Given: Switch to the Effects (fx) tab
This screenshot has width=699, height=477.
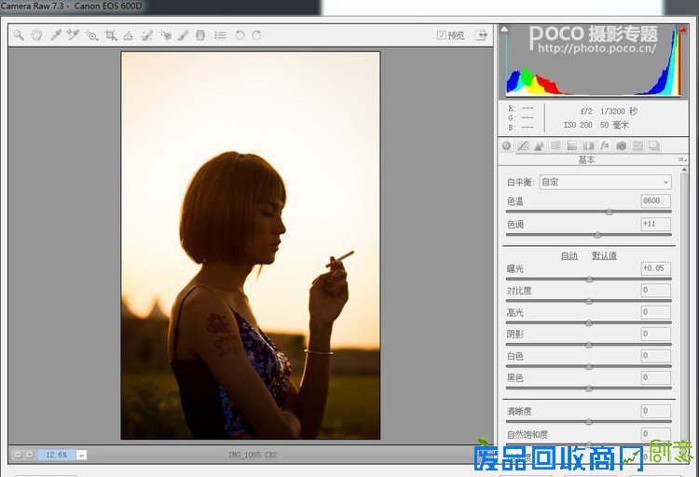Looking at the screenshot, I should (605, 145).
